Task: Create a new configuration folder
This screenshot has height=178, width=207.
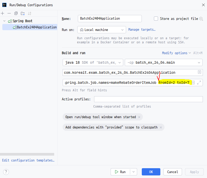Action: tap(23, 13)
